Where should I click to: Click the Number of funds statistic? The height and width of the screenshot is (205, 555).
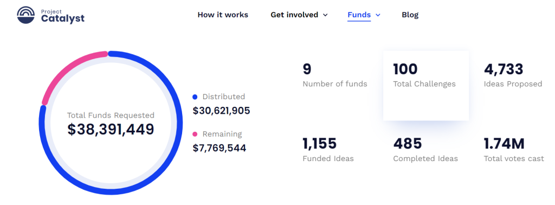coord(335,75)
